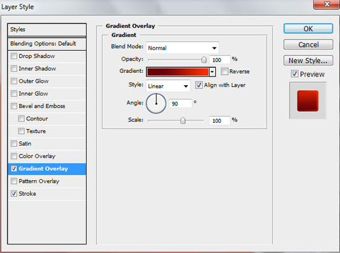This screenshot has width=340, height=253.
Task: Select the Styles item in list
Action: [x=47, y=30]
